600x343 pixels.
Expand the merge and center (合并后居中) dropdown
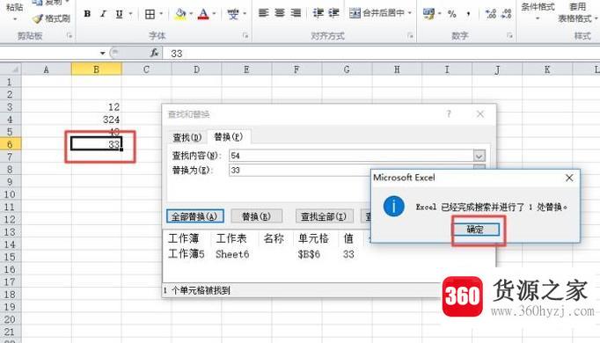(410, 13)
